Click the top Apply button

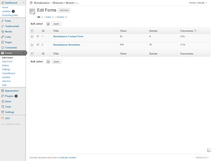tap(56, 24)
